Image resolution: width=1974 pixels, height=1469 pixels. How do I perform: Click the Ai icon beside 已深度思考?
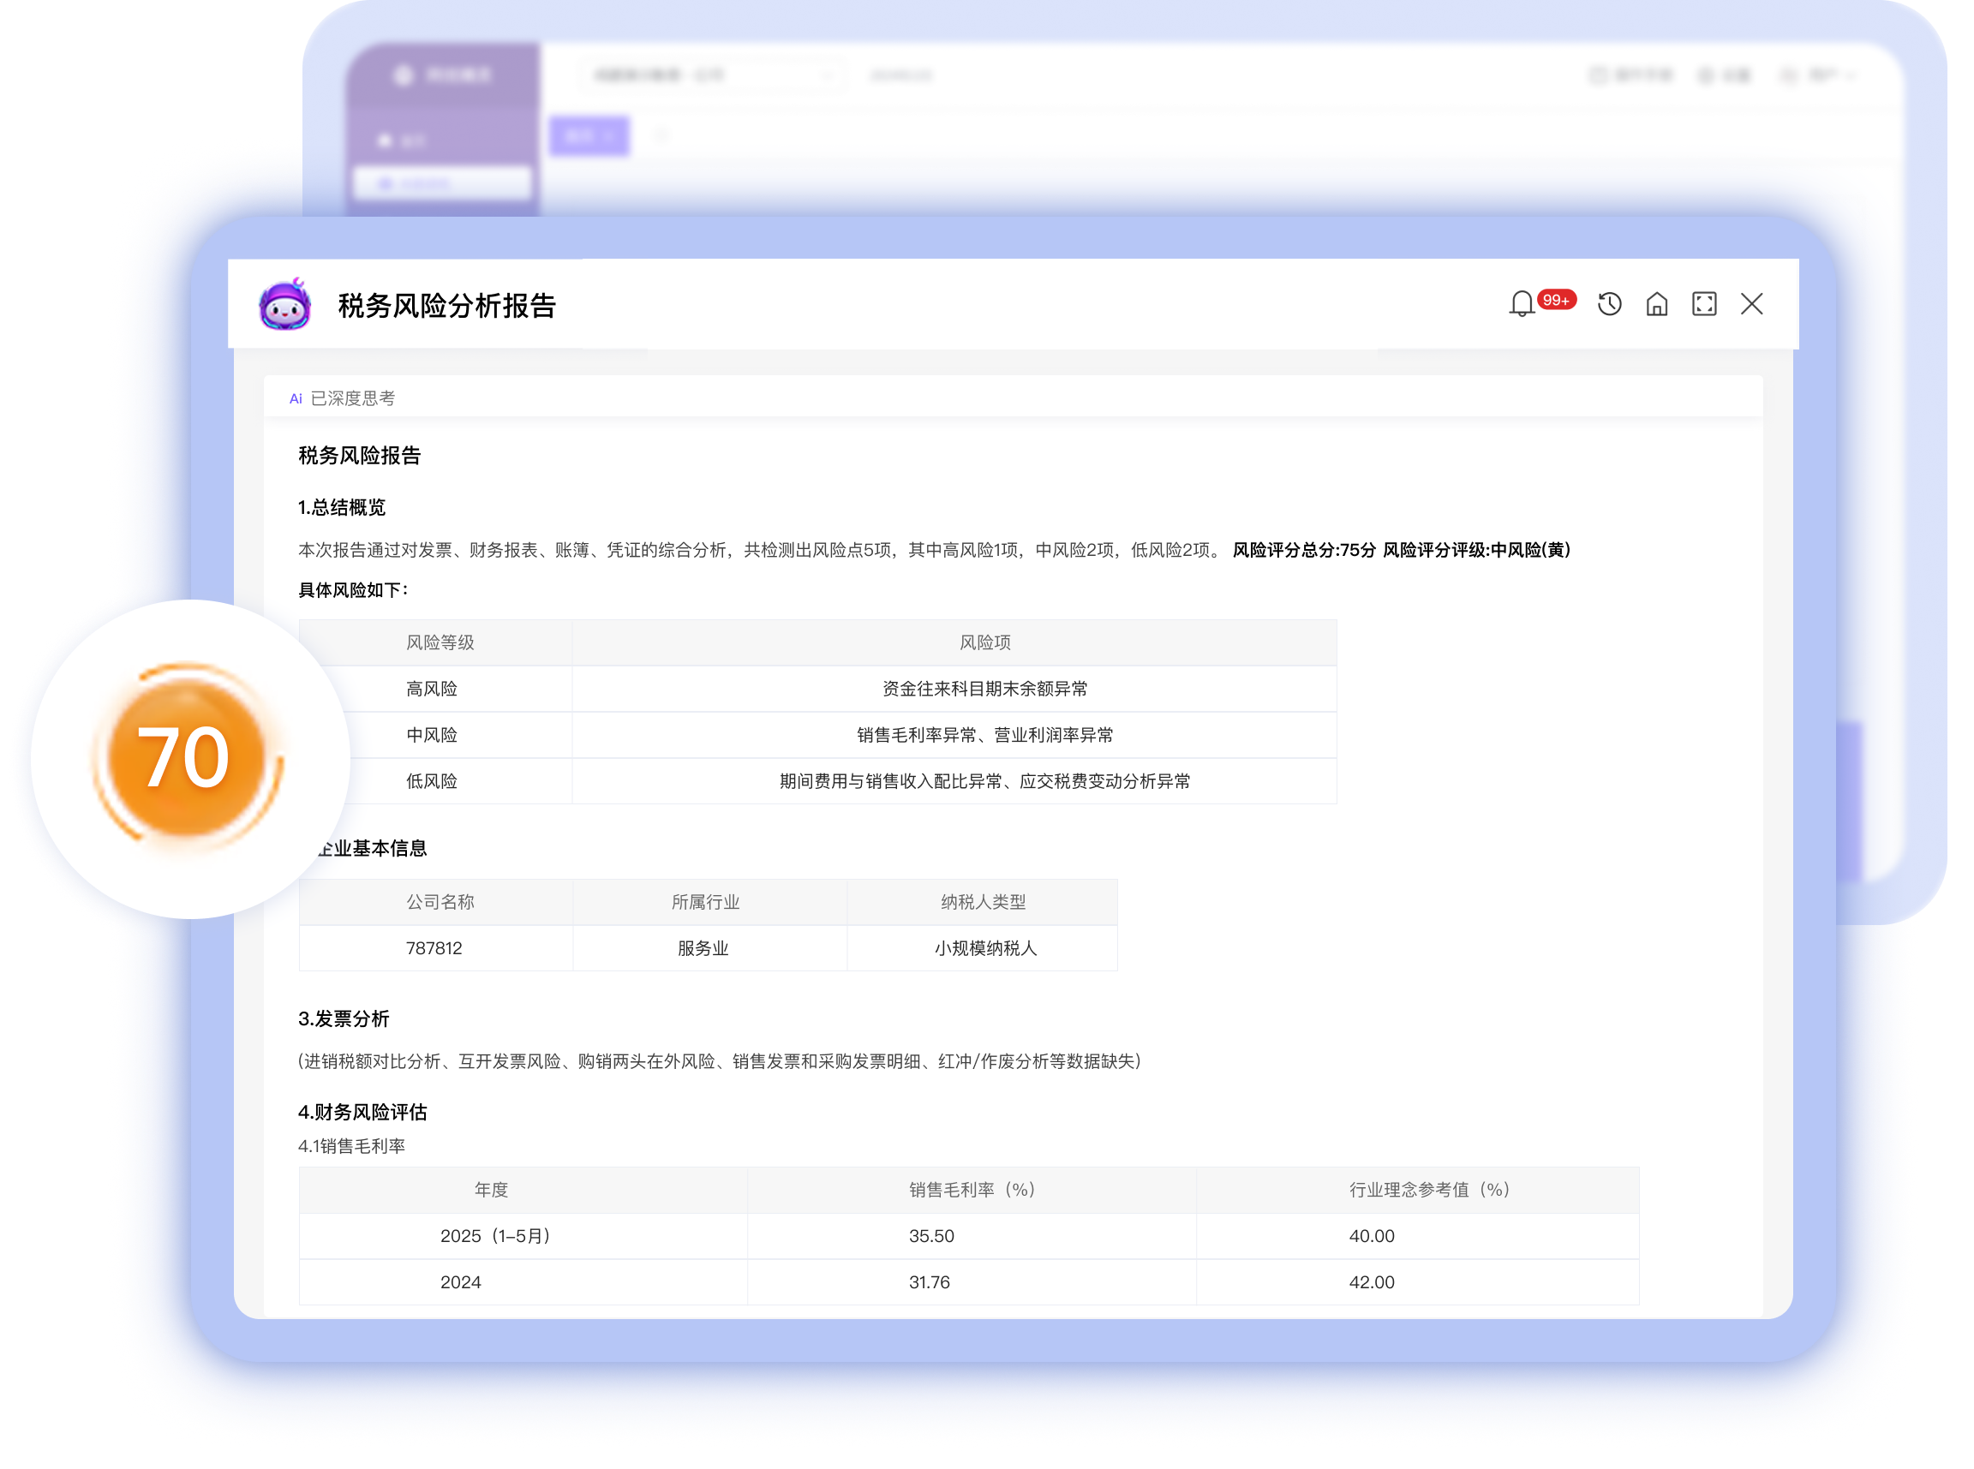pyautogui.click(x=296, y=399)
